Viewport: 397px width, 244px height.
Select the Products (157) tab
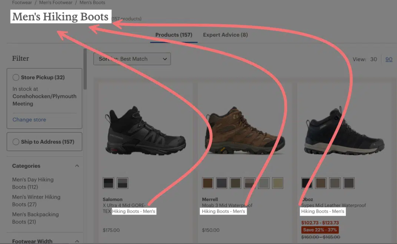click(x=173, y=35)
